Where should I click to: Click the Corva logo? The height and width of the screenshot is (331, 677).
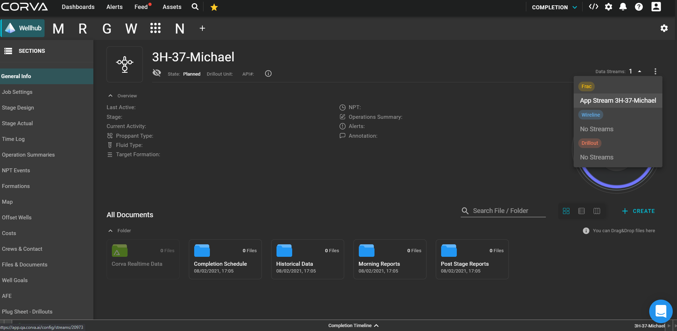click(x=24, y=7)
